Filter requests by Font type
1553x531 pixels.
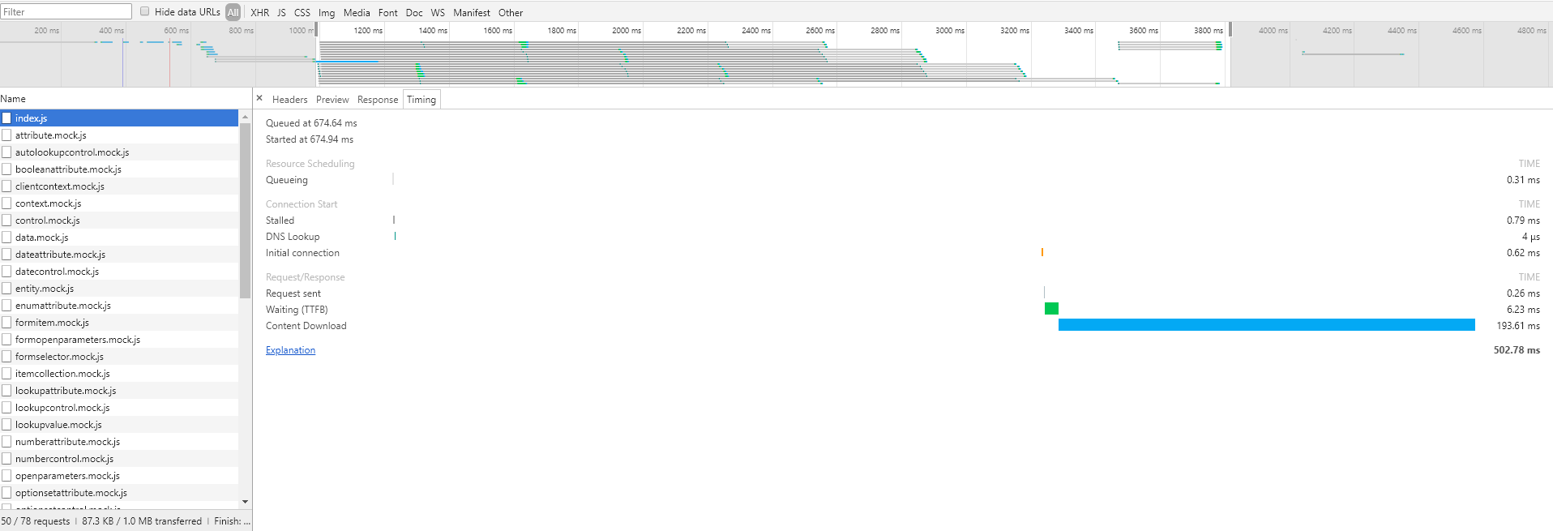387,12
